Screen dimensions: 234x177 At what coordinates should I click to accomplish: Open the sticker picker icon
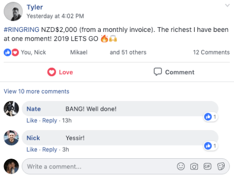click(x=221, y=166)
